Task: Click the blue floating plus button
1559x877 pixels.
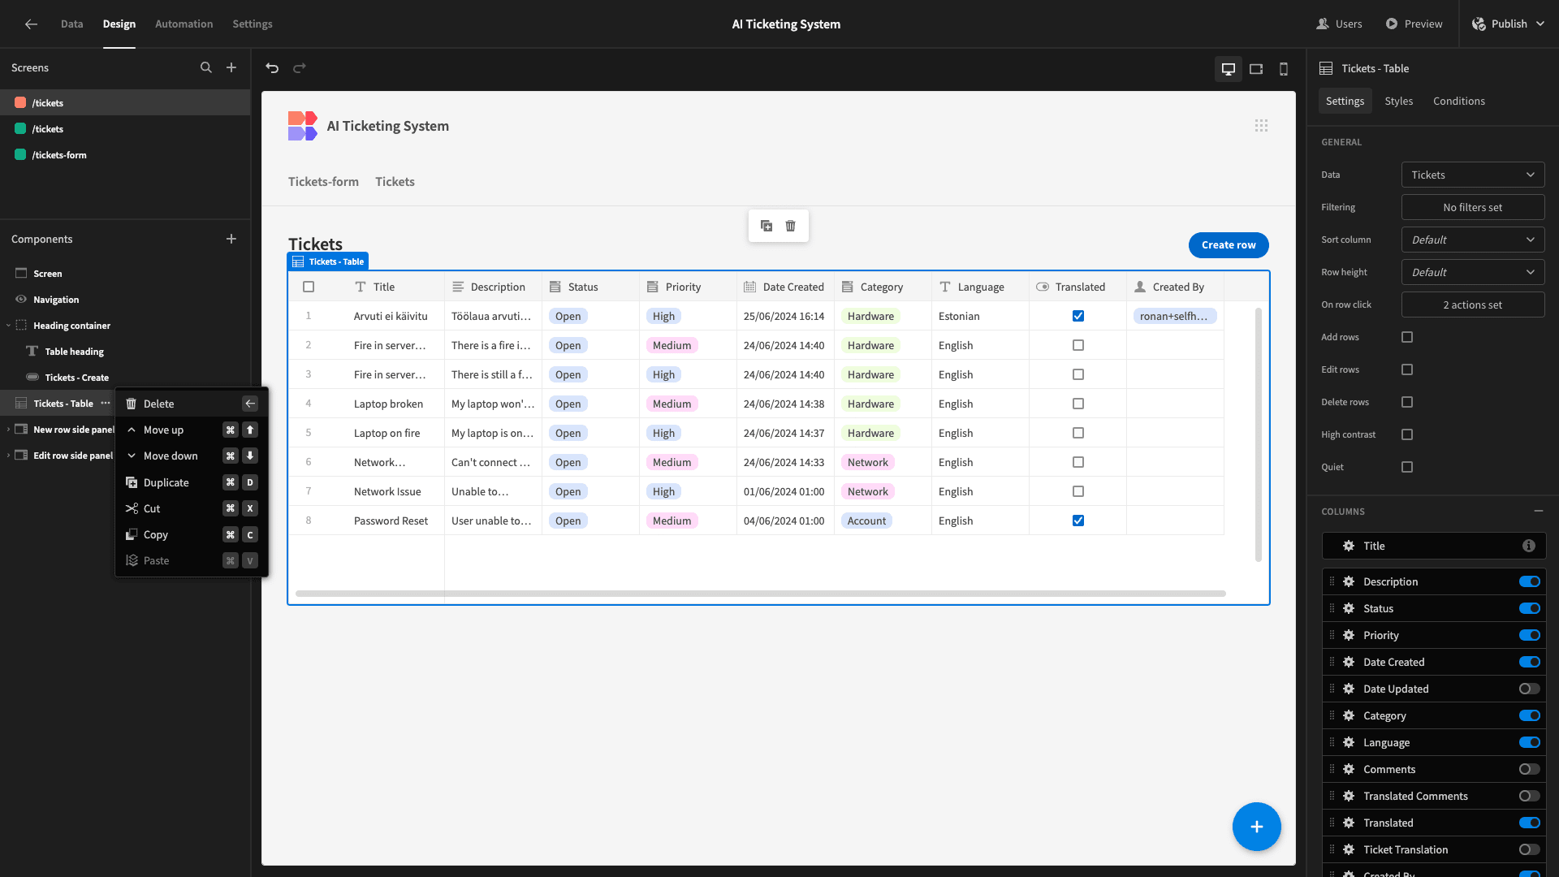Action: [1256, 827]
